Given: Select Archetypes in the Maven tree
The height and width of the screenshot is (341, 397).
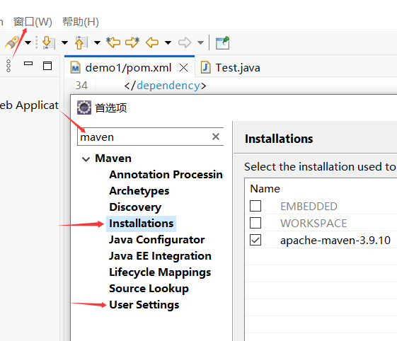Looking at the screenshot, I should coord(139,190).
